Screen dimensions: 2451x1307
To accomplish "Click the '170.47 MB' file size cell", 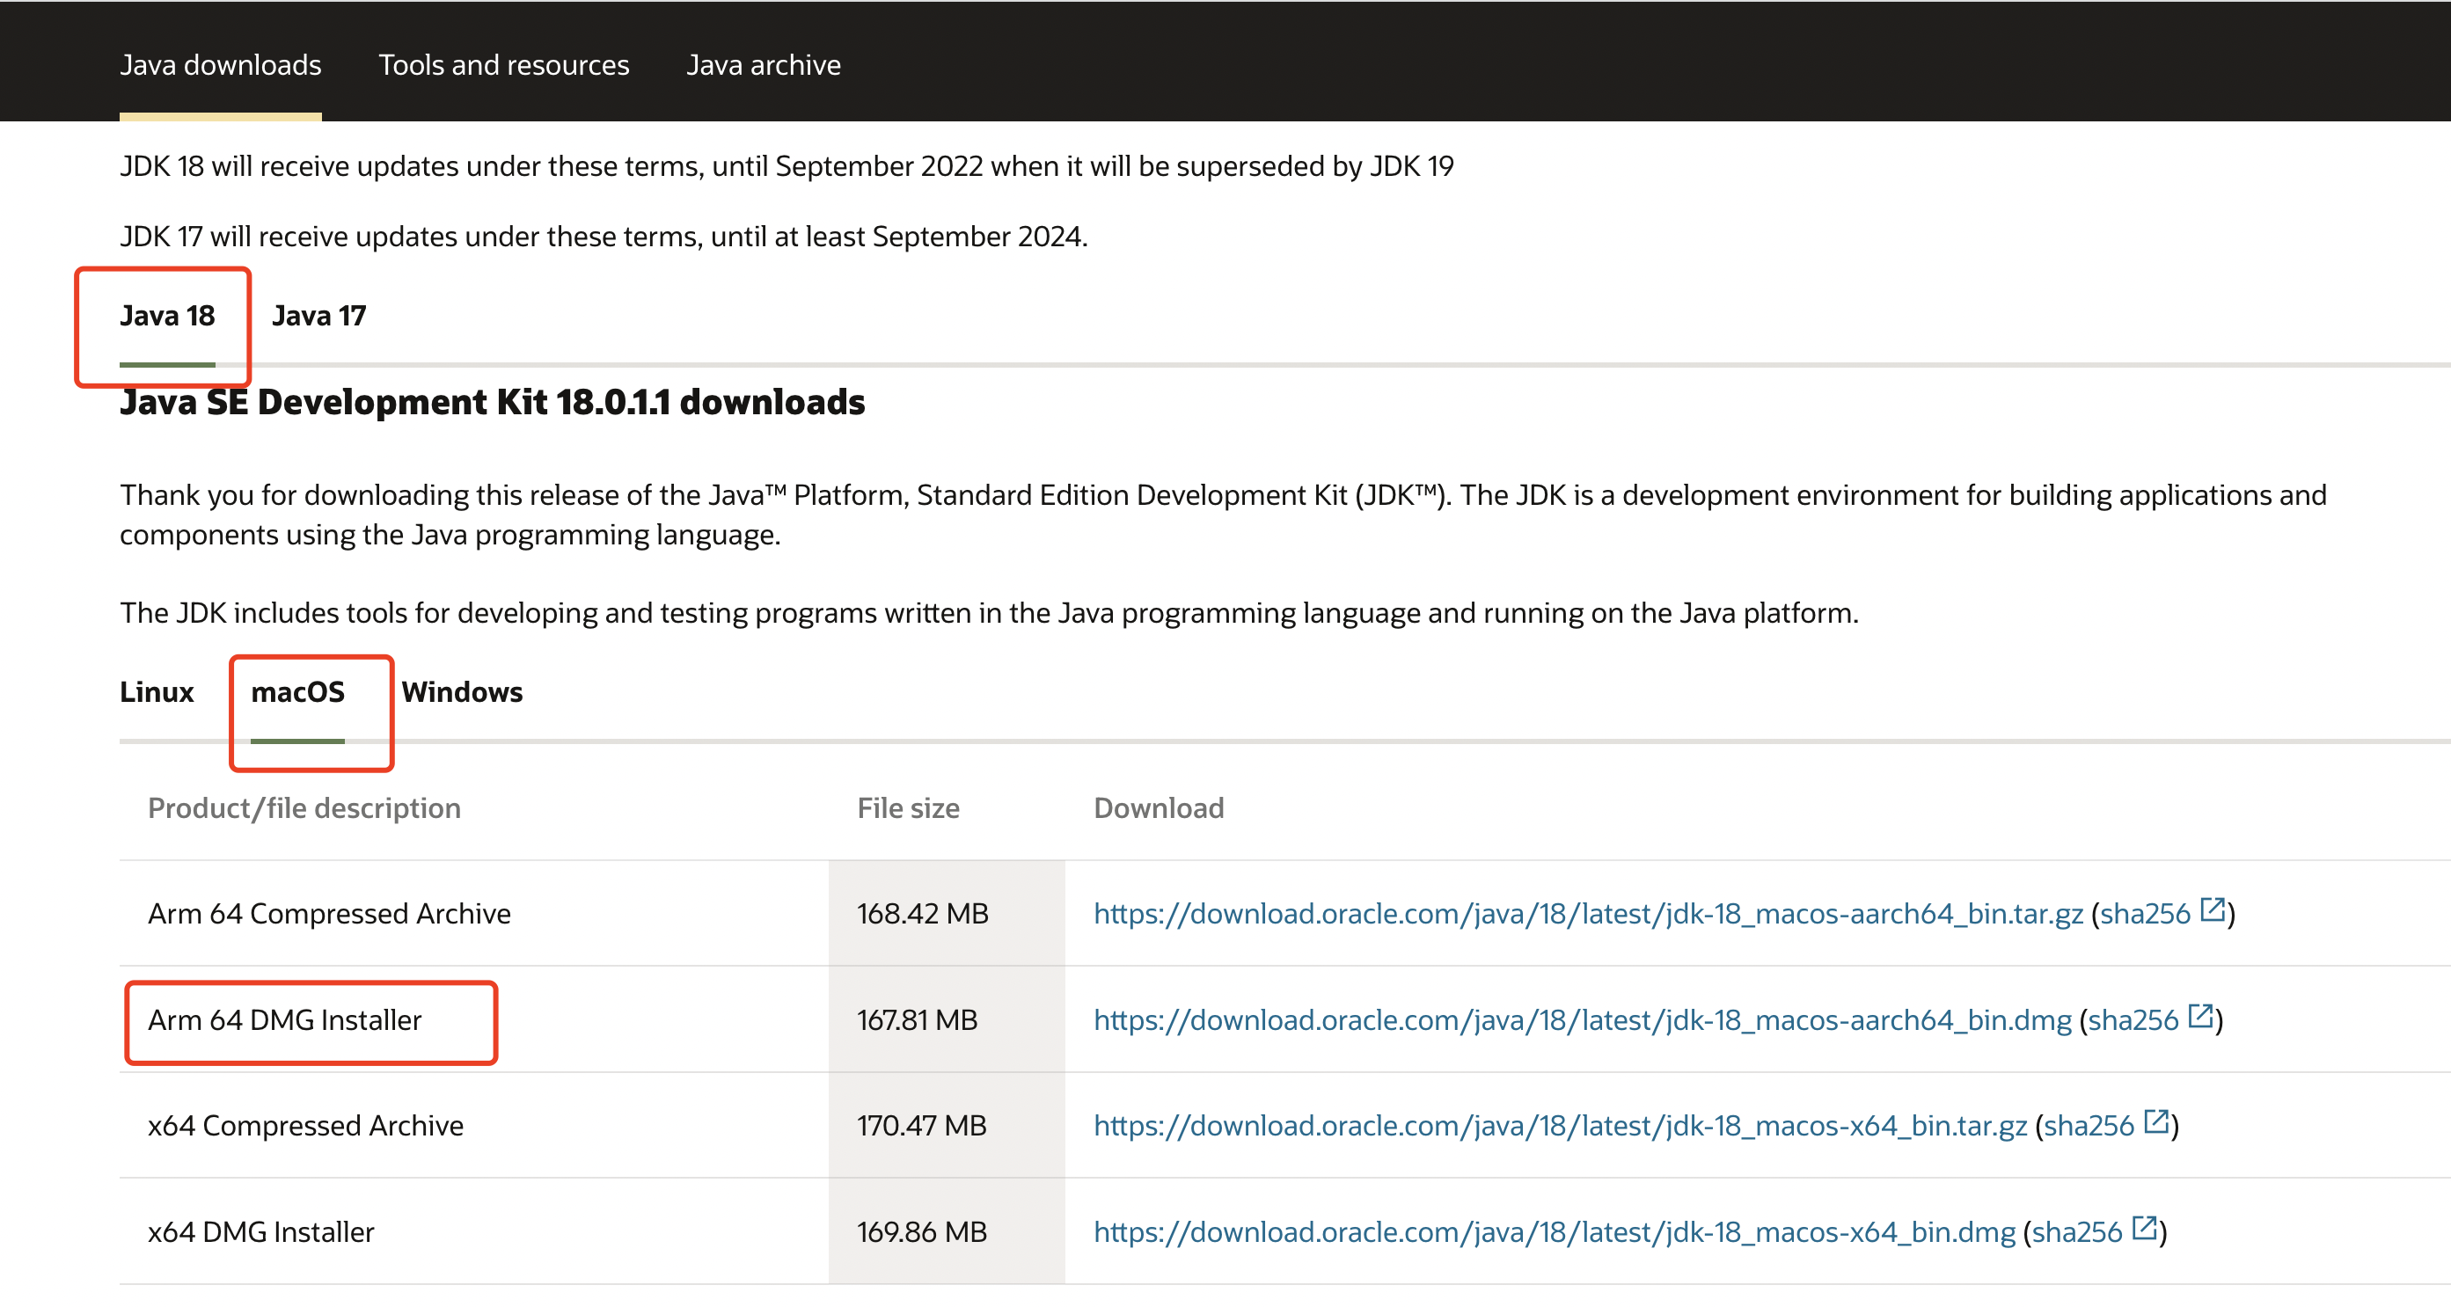I will pyautogui.click(x=947, y=1125).
